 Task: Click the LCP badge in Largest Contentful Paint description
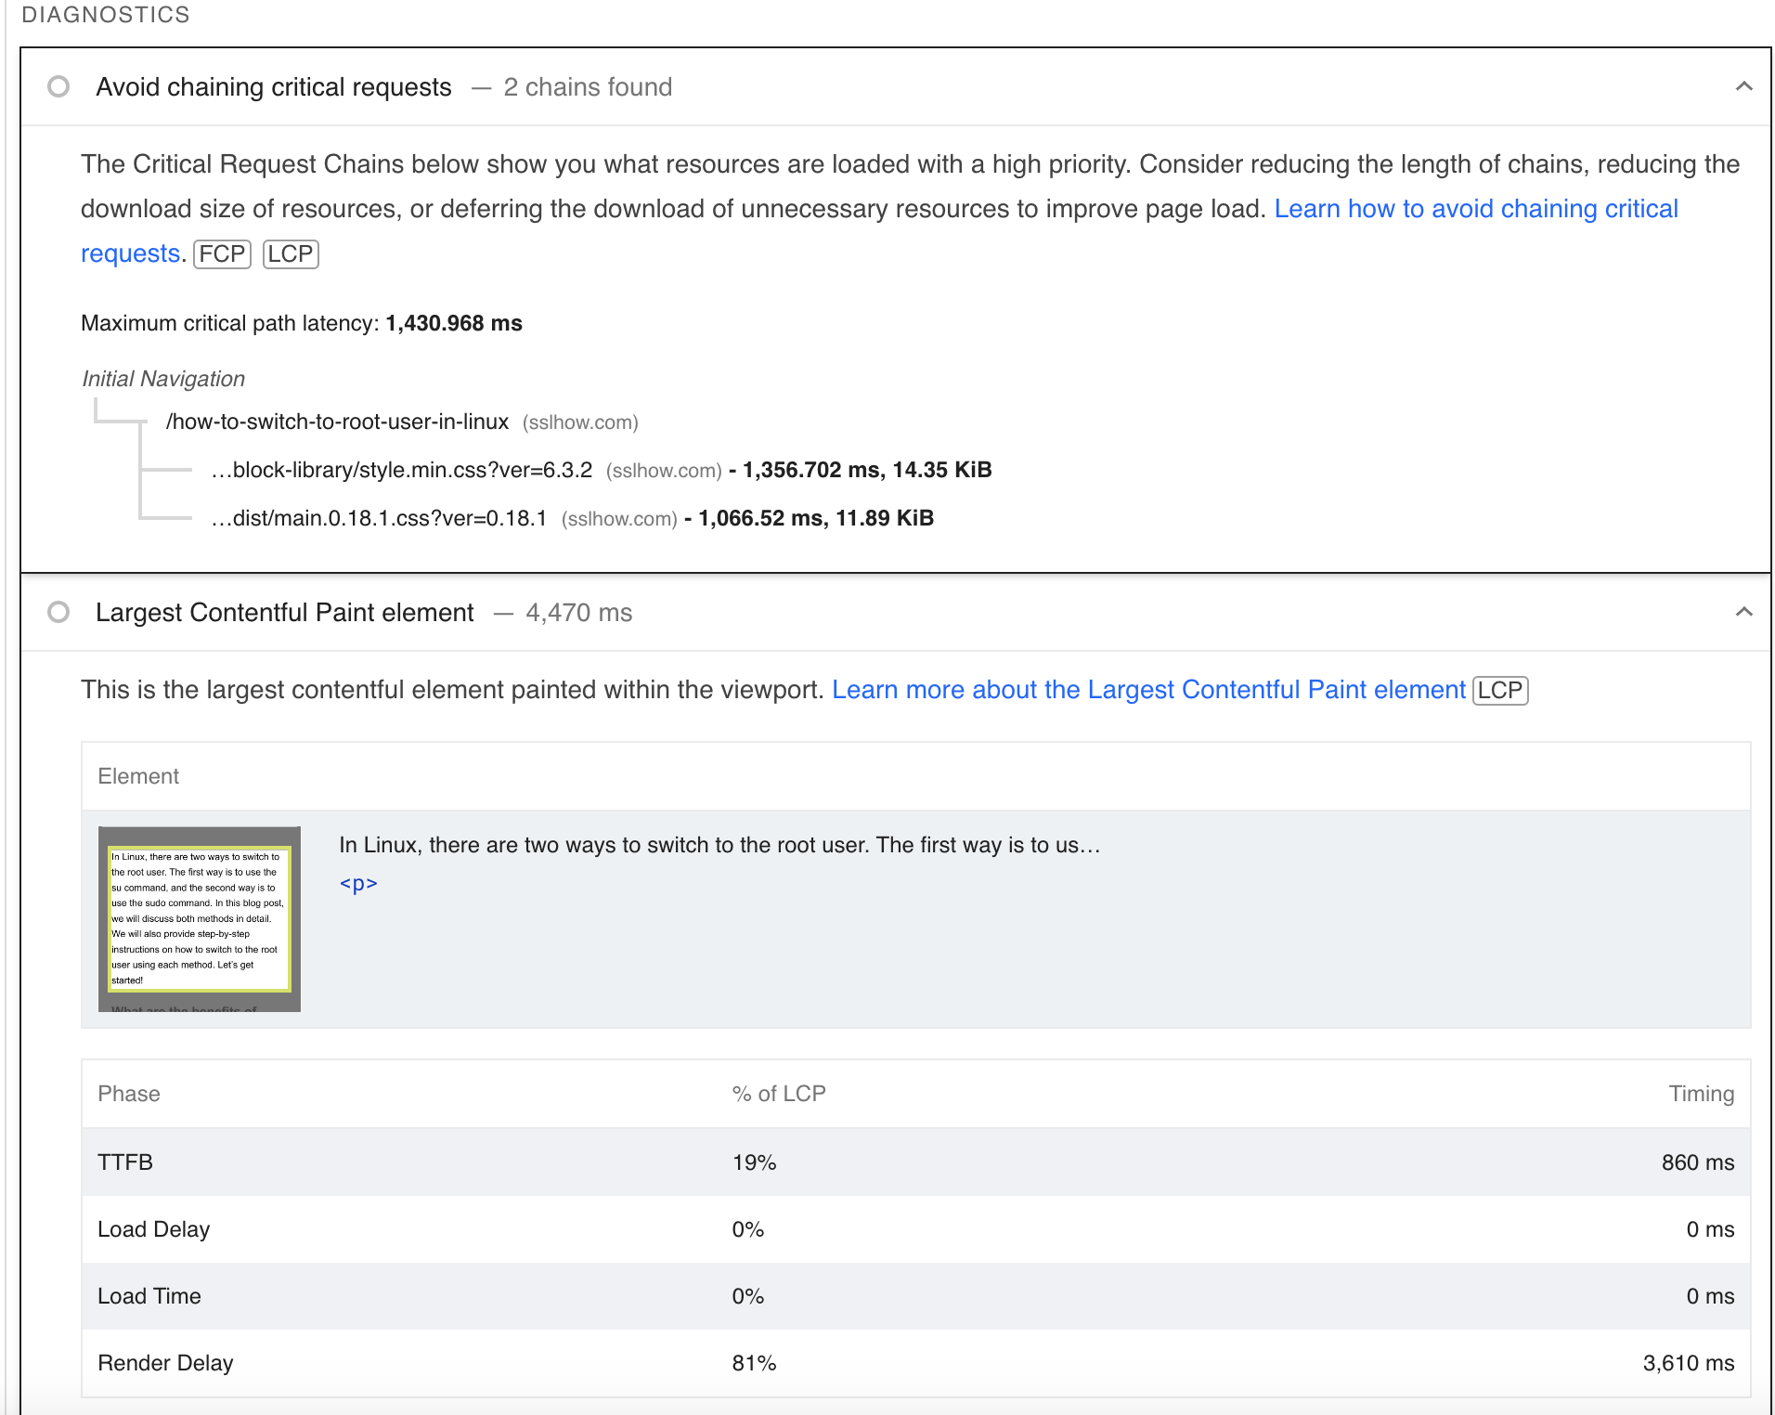coord(1500,690)
